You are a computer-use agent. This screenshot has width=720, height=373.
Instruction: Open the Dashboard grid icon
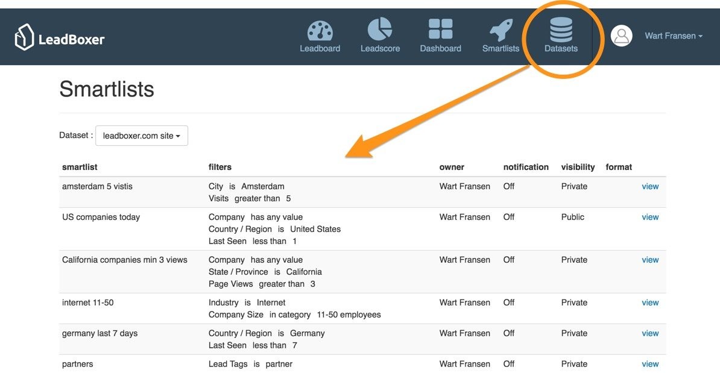440,30
